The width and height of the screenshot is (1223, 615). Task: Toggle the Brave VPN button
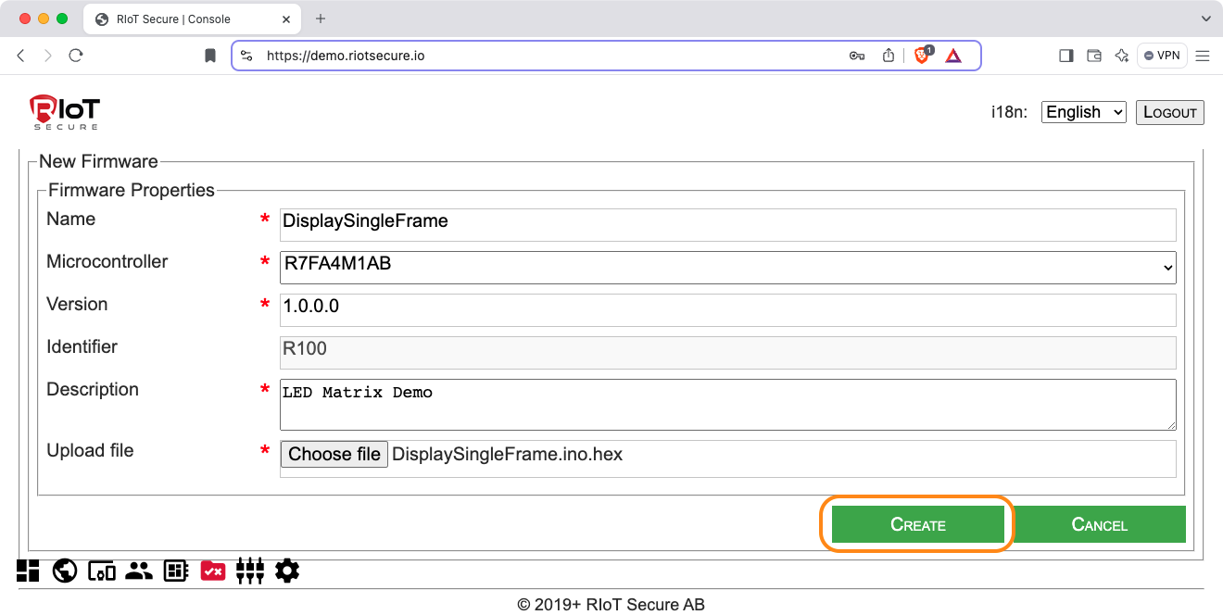click(x=1162, y=56)
